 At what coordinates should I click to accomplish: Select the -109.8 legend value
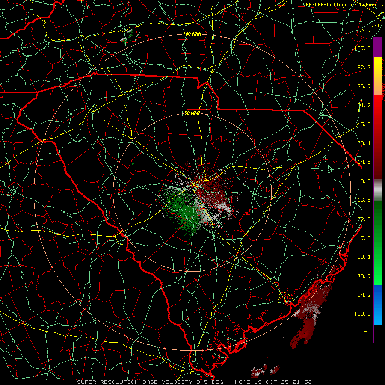tap(361, 314)
